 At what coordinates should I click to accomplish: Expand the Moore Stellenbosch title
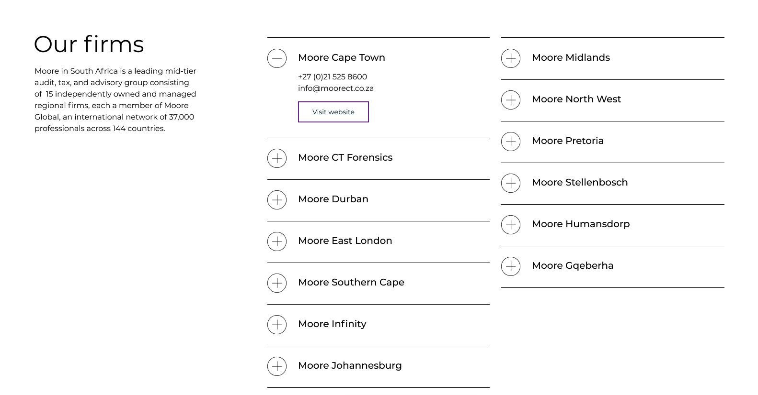[579, 182]
